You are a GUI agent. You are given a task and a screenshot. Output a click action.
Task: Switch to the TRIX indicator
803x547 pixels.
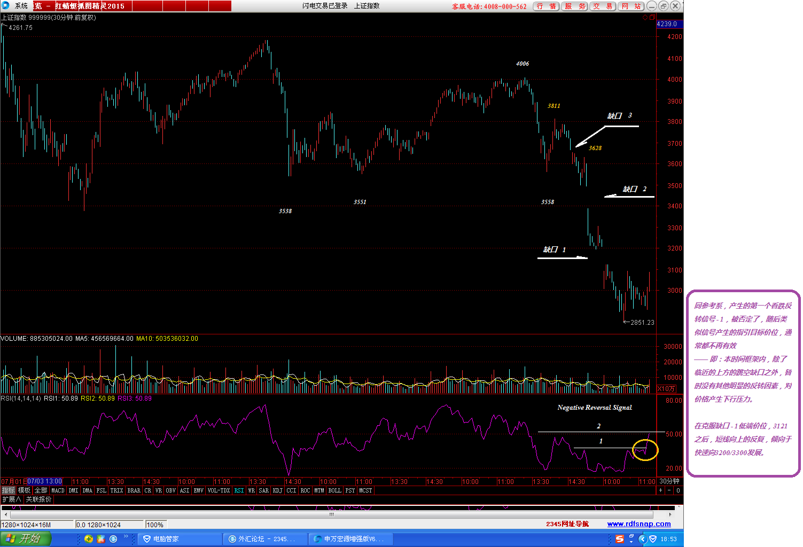[x=116, y=490]
